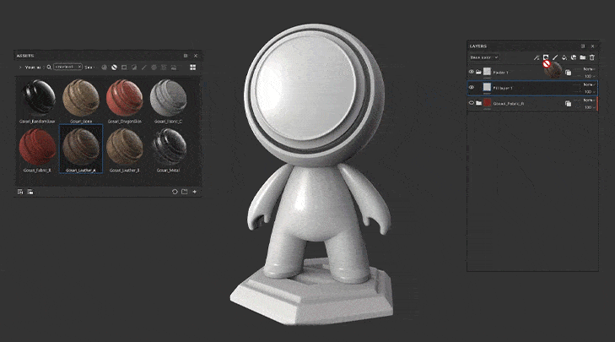
Task: Open blend mode dropdown for Folder 1
Action: point(588,69)
